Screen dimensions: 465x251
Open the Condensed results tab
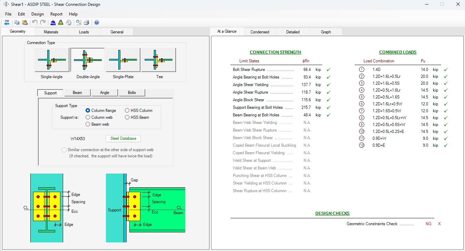coord(260,32)
